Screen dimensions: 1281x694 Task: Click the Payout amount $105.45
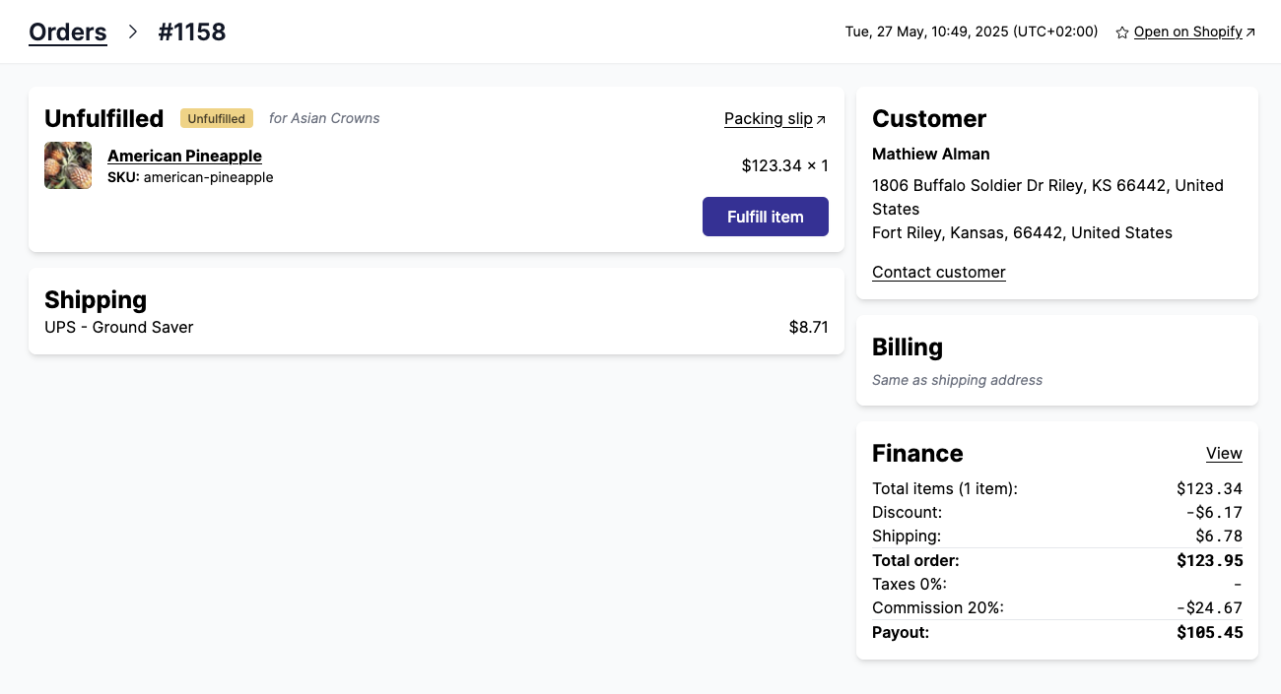click(1210, 632)
